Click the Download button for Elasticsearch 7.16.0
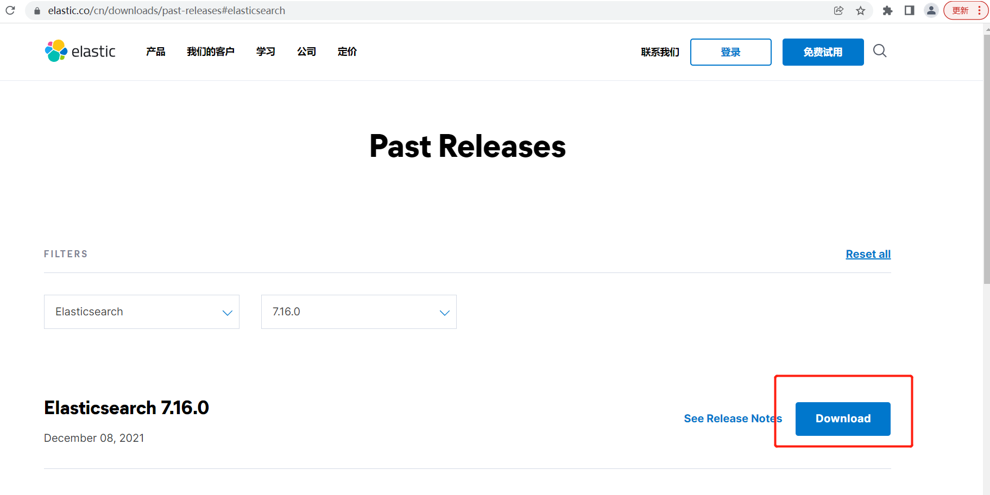The height and width of the screenshot is (495, 990). (843, 418)
